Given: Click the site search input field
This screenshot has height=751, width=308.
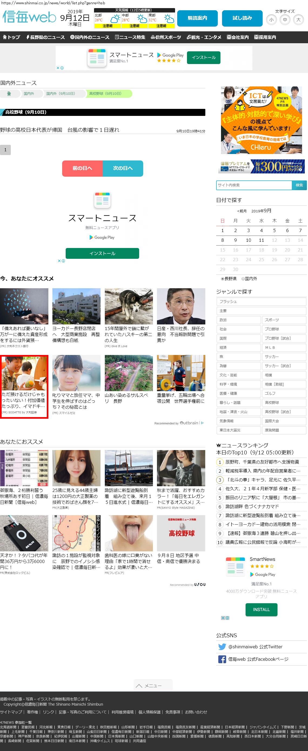Looking at the screenshot, I should coord(254,185).
